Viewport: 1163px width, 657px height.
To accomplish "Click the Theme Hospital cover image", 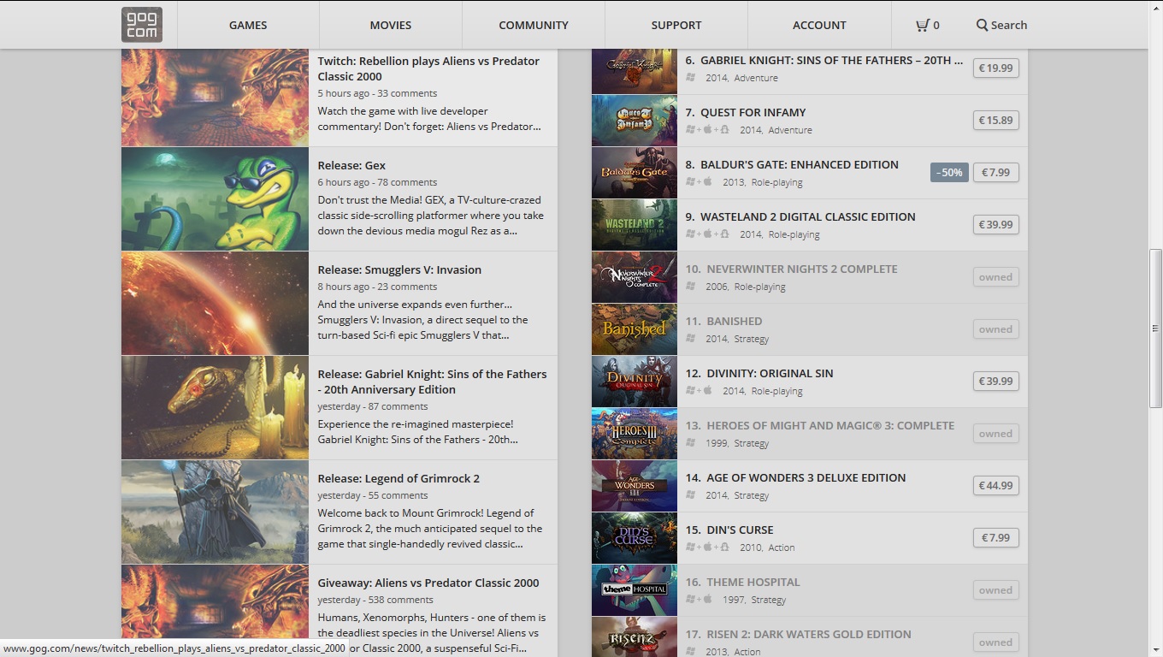I will click(x=635, y=590).
